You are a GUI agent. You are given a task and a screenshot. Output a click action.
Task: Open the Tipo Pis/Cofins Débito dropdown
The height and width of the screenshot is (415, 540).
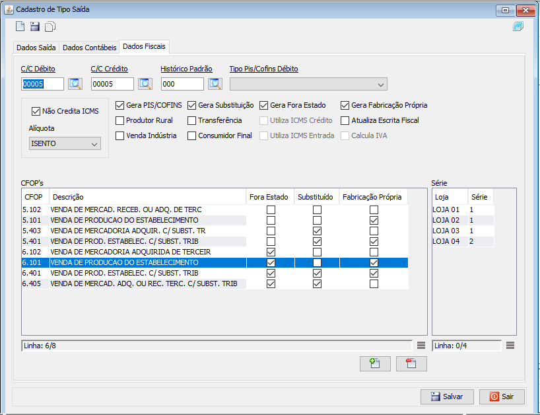coord(308,84)
